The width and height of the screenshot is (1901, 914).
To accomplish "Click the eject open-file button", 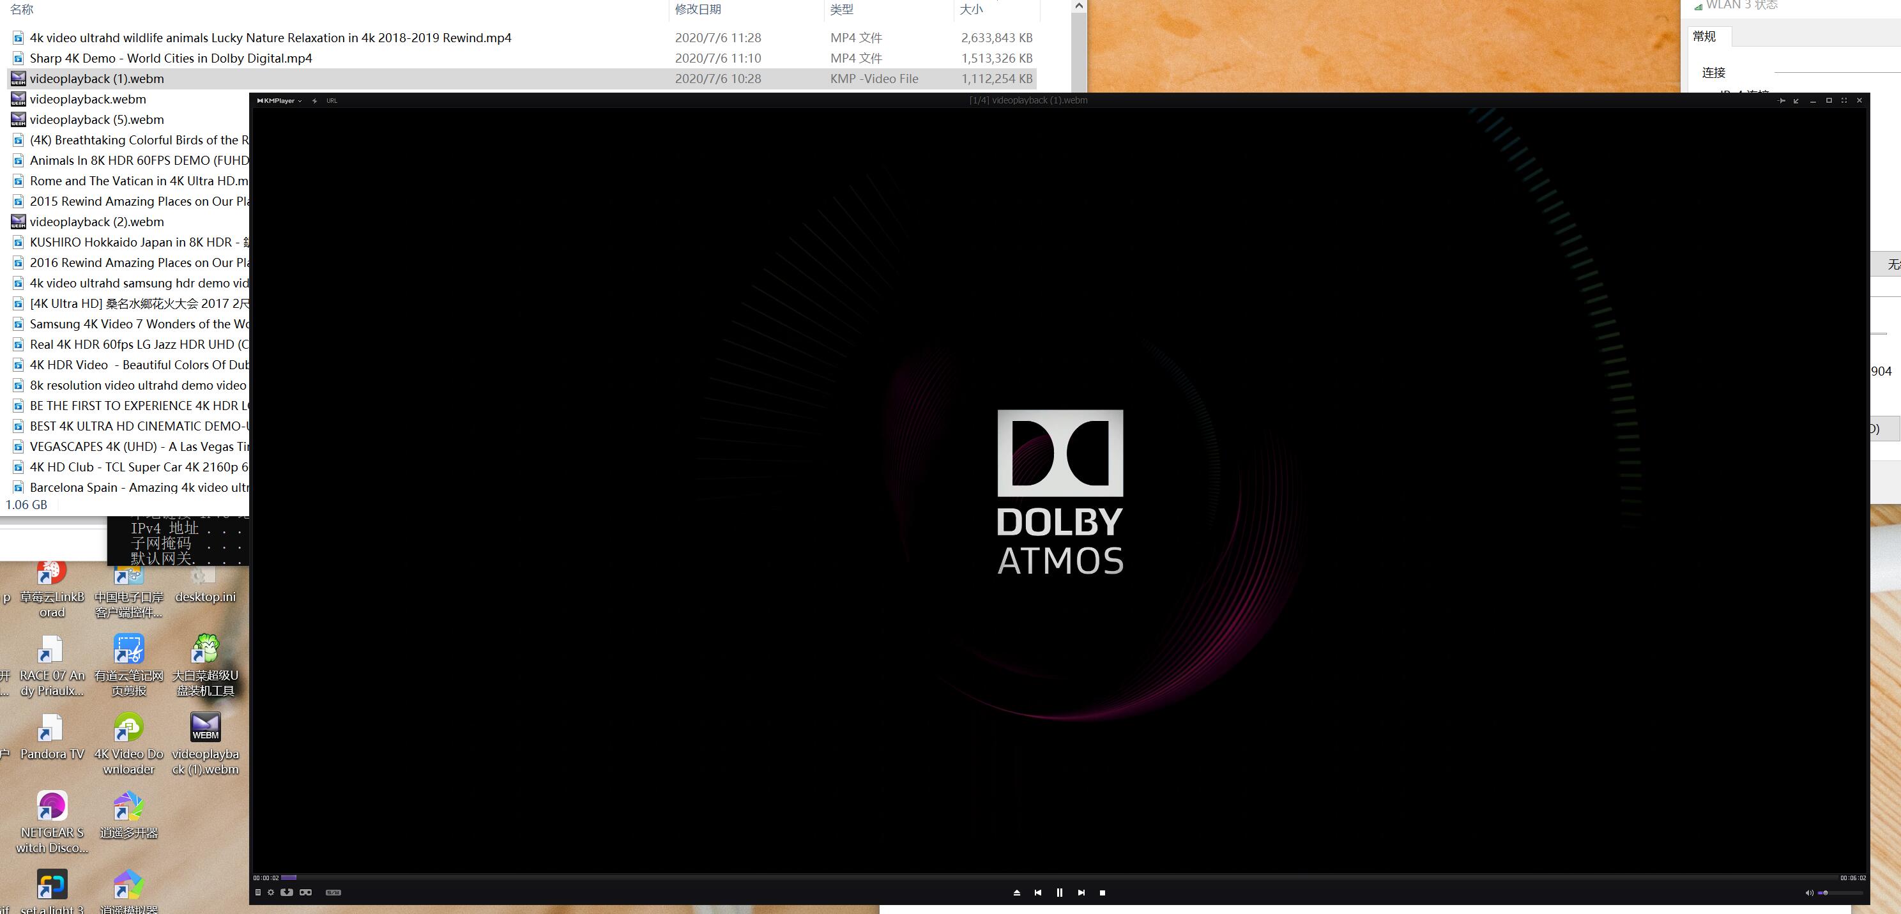I will (1016, 893).
